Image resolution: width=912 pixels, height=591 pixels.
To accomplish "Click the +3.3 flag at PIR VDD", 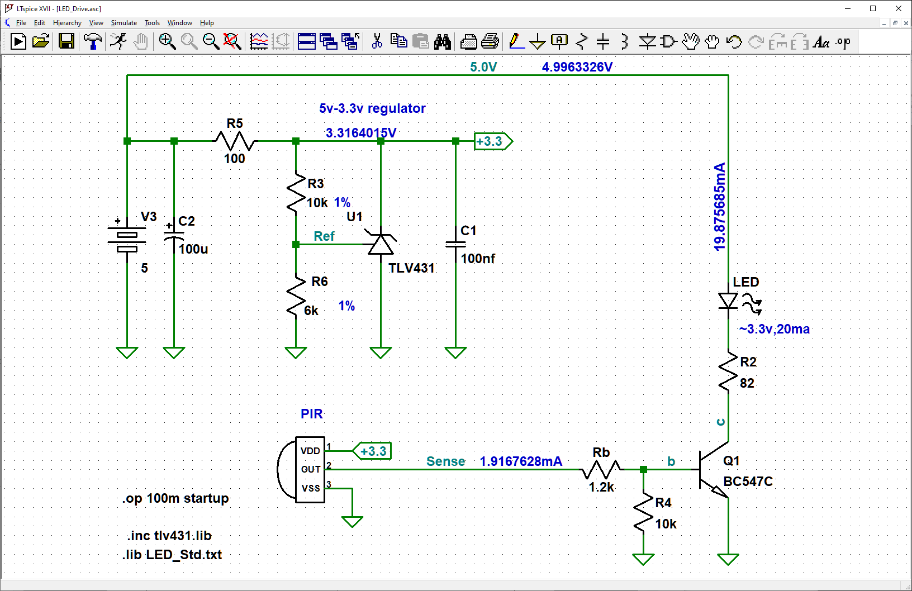I will click(372, 451).
